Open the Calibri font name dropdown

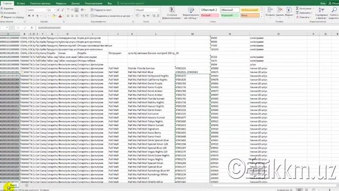[x=46, y=10]
